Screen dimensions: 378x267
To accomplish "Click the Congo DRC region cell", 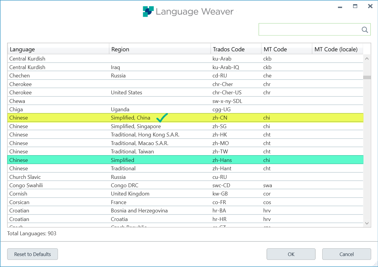I will tap(125, 185).
